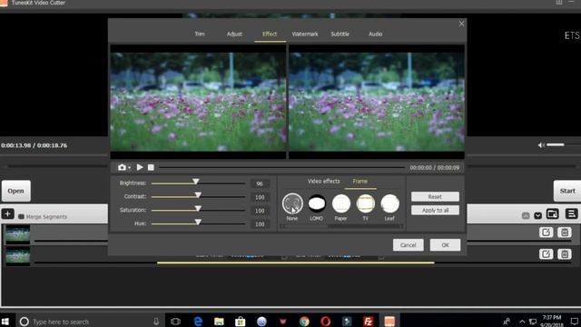
Task: Show hidden system tray icons
Action: point(522,322)
